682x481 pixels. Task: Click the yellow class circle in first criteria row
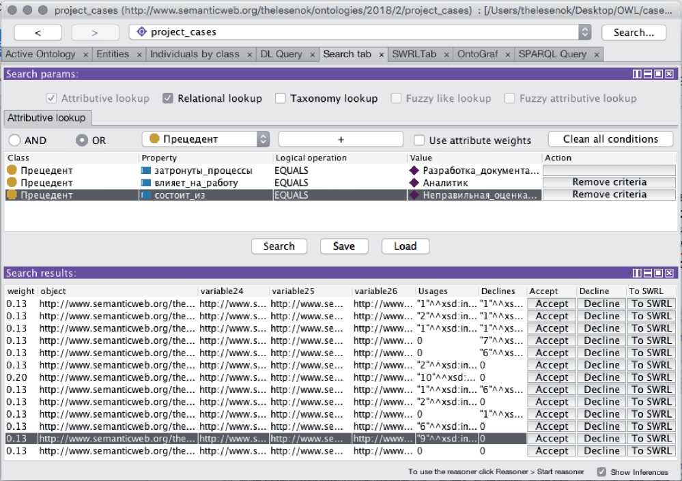(x=12, y=171)
